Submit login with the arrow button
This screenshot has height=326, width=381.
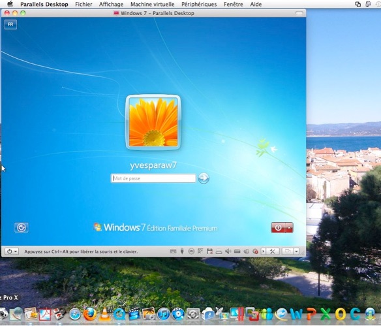(x=204, y=178)
